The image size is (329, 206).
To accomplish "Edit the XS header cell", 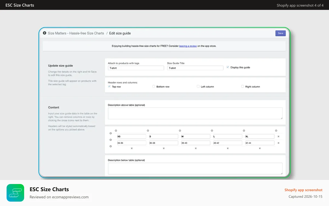I will [132, 137].
